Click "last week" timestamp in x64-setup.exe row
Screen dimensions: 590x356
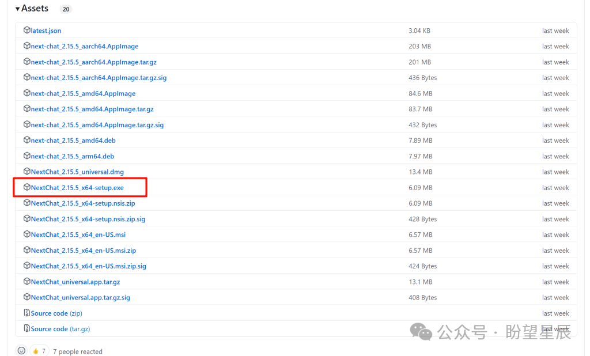click(555, 187)
